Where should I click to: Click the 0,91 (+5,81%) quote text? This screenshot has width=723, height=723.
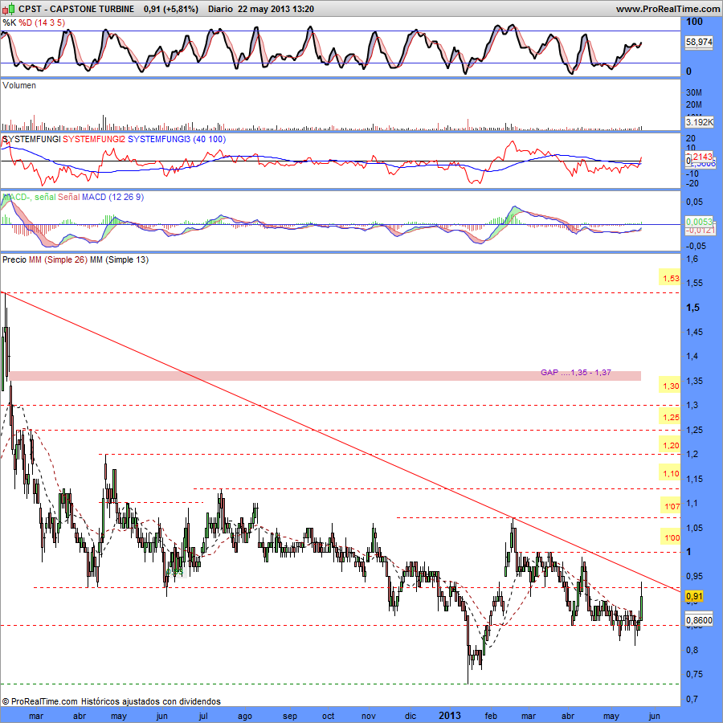click(171, 9)
